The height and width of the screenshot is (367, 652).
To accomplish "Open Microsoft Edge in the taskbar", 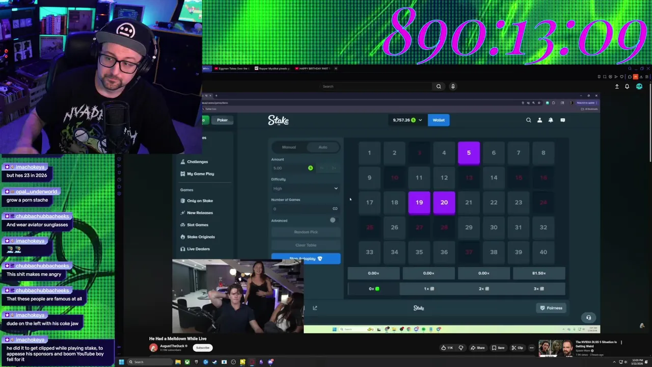I will 205,362.
